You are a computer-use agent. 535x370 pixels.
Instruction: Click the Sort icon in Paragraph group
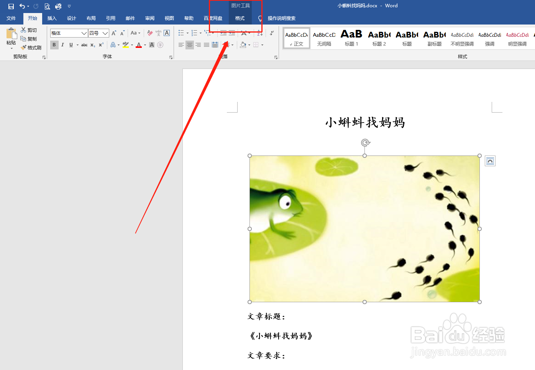click(x=259, y=33)
